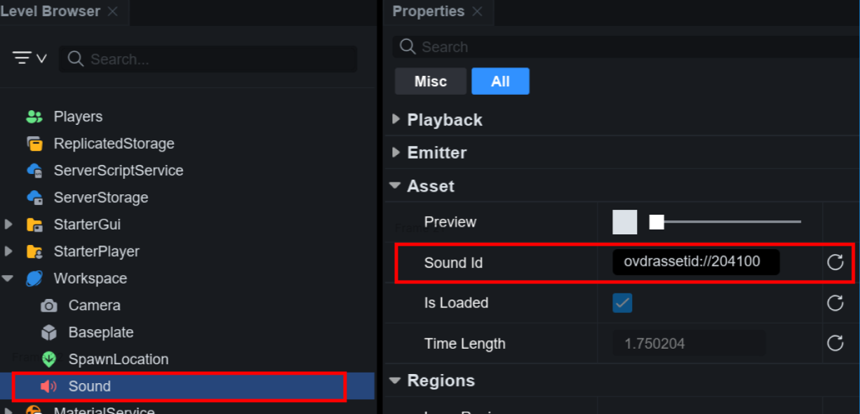Viewport: 860px width, 414px height.
Task: Reset Sound Id with the refresh icon
Action: pyautogui.click(x=835, y=262)
